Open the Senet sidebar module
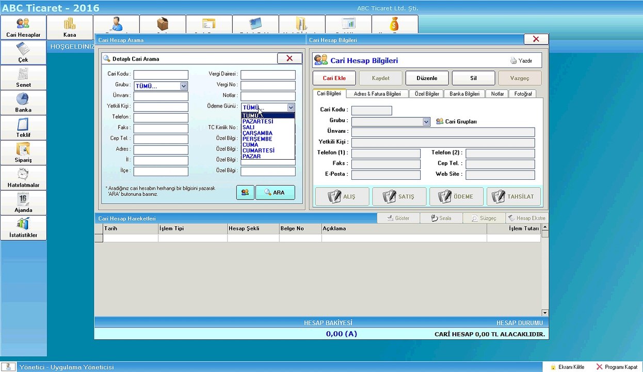643x372 pixels. pos(23,78)
